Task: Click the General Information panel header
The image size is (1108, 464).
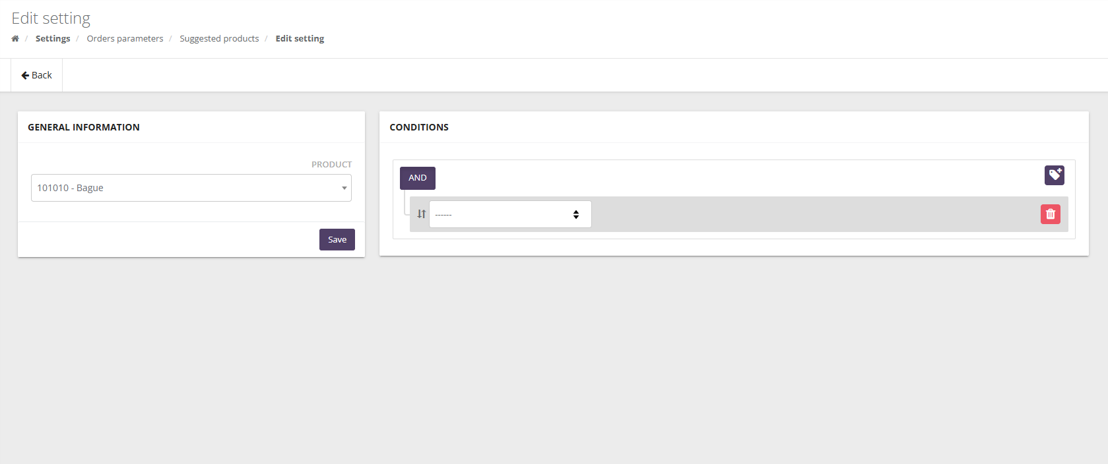Action: 84,127
